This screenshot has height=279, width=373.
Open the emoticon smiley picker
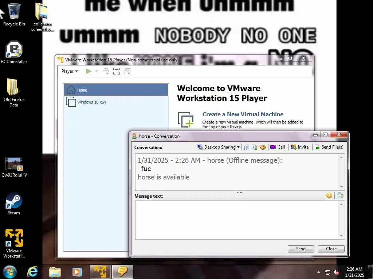(329, 195)
